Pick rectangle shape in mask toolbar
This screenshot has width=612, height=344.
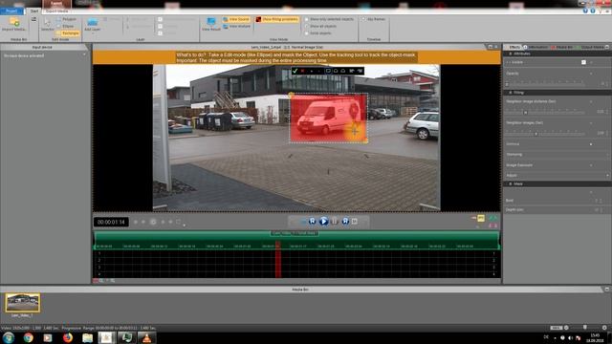328,71
